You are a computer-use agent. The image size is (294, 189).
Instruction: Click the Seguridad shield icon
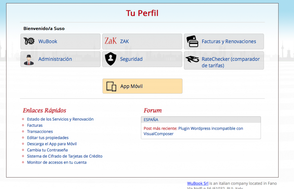[111, 59]
